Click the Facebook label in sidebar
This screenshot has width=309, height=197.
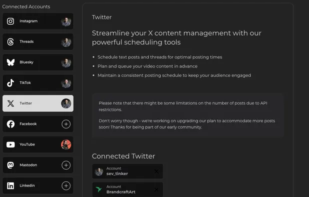point(28,123)
